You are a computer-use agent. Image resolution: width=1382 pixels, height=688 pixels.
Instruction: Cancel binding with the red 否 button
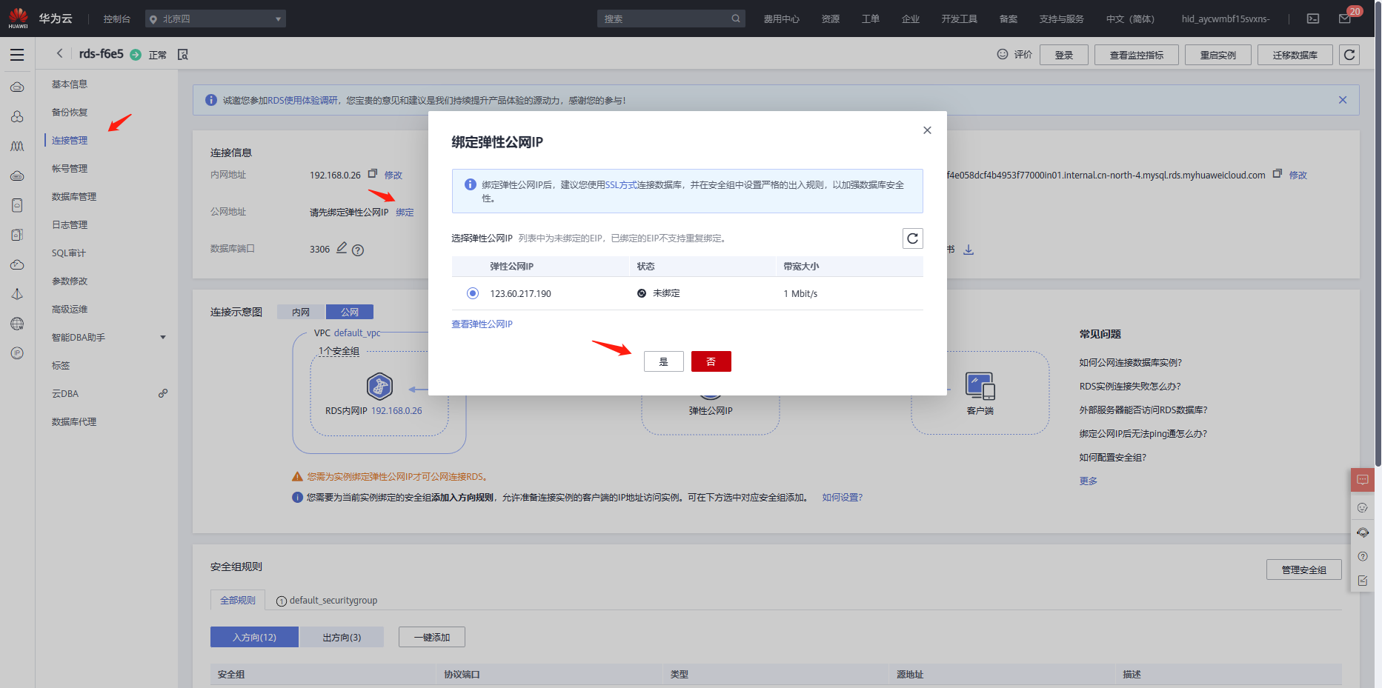(711, 361)
